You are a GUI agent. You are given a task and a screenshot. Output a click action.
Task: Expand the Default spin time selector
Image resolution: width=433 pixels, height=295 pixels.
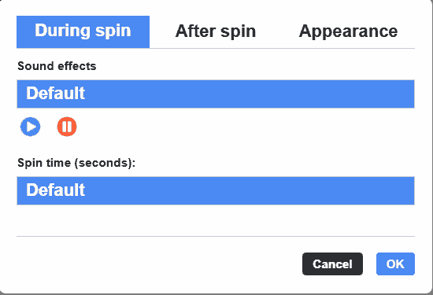tap(216, 190)
